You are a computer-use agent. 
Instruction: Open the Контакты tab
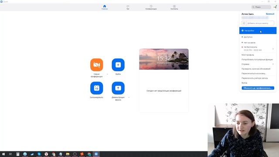[174, 7]
